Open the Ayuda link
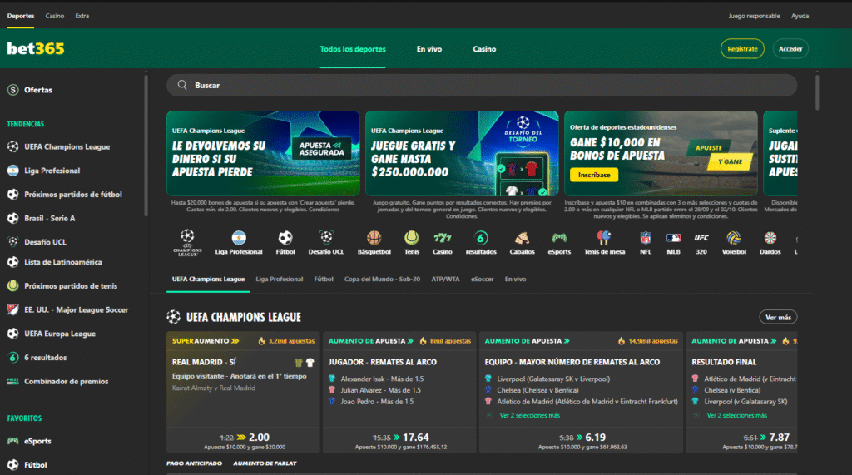 (x=800, y=17)
